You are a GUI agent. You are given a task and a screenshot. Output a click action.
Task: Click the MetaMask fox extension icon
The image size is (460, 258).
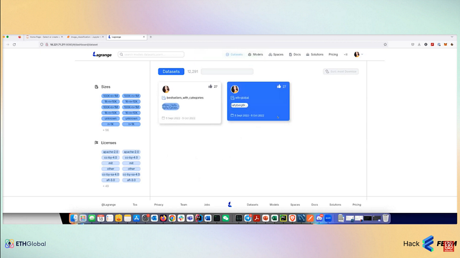446,45
